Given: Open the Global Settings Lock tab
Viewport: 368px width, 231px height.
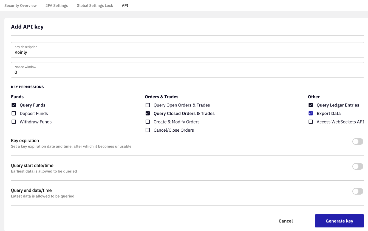Looking at the screenshot, I should (95, 5).
